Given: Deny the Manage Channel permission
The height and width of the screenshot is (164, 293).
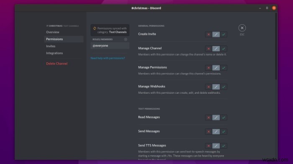Looking at the screenshot, I should 208,49.
